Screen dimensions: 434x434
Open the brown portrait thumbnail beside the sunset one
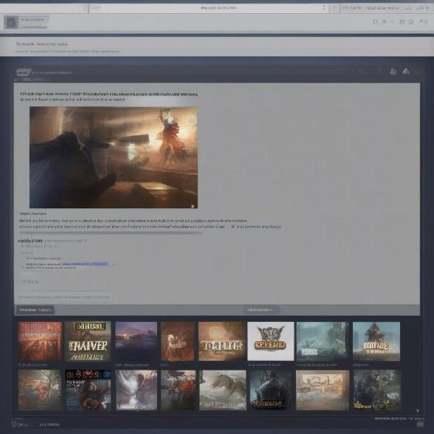click(x=178, y=341)
